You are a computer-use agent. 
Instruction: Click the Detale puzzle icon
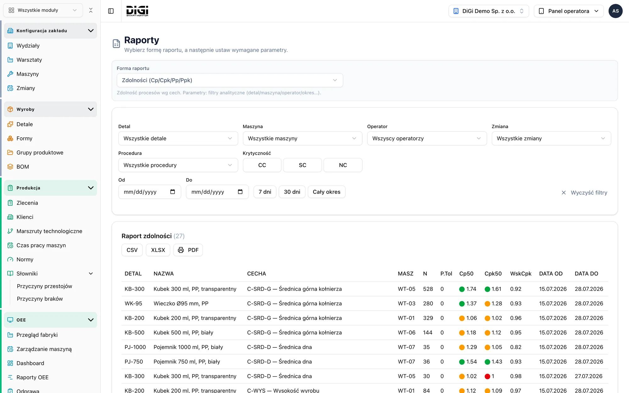coord(10,124)
